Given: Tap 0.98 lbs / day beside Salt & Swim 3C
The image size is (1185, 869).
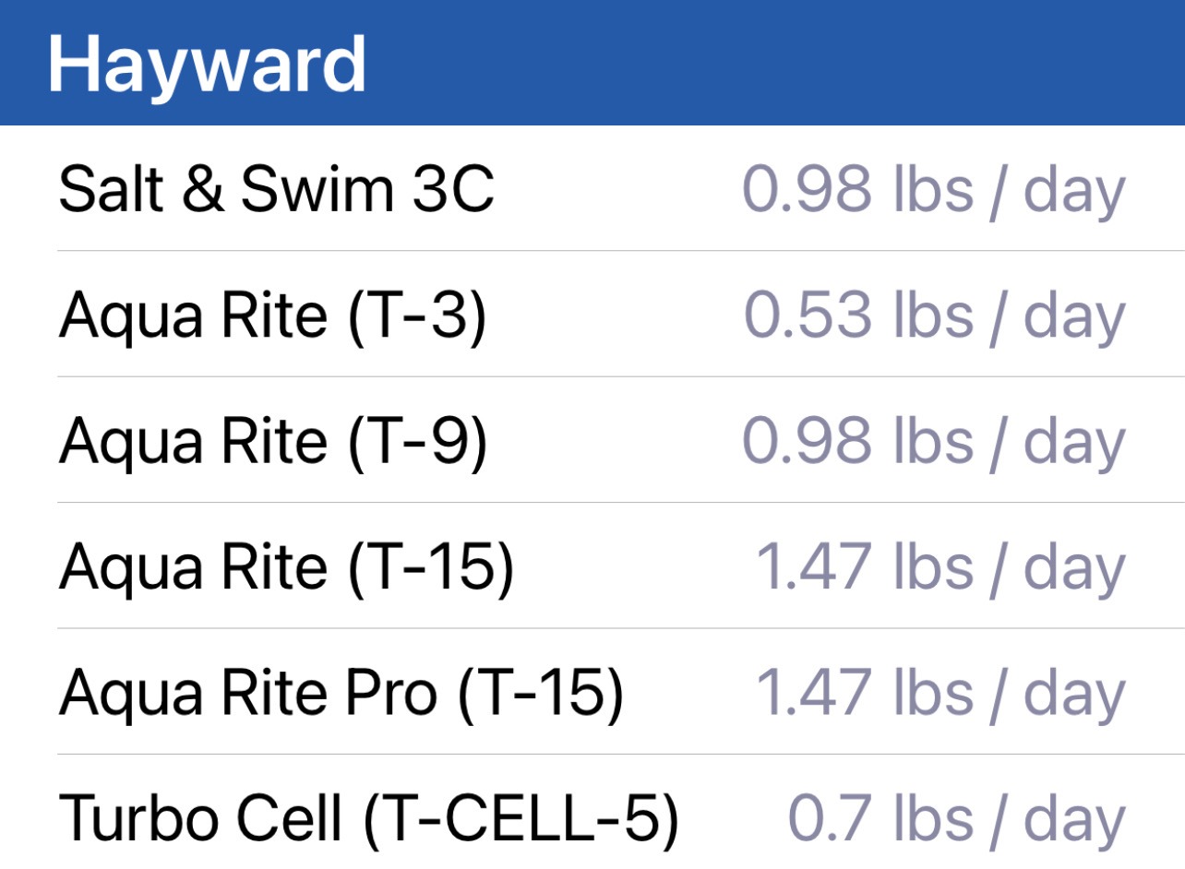Looking at the screenshot, I should pyautogui.click(x=933, y=190).
